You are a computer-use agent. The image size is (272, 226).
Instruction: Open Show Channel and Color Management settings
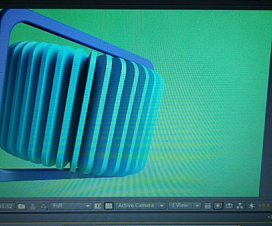[44, 206]
